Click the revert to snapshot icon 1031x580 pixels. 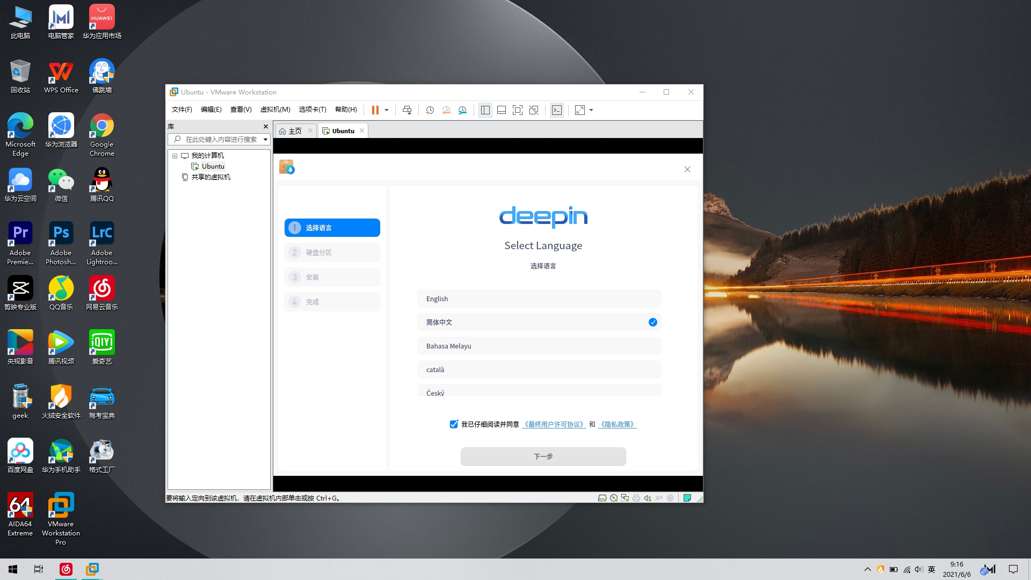click(446, 110)
